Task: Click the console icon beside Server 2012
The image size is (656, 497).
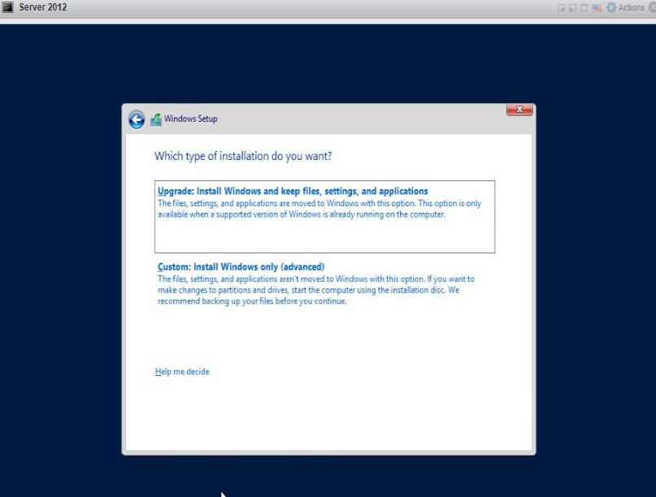Action: (8, 7)
